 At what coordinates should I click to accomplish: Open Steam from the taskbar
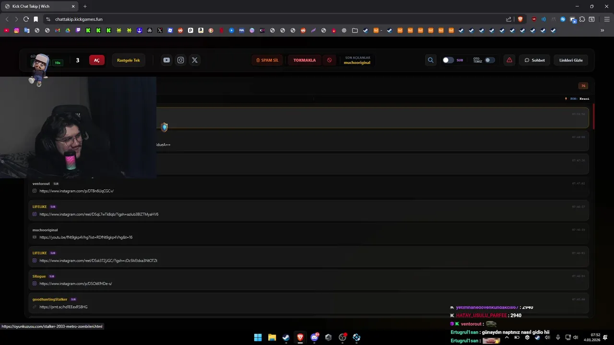pos(286,337)
